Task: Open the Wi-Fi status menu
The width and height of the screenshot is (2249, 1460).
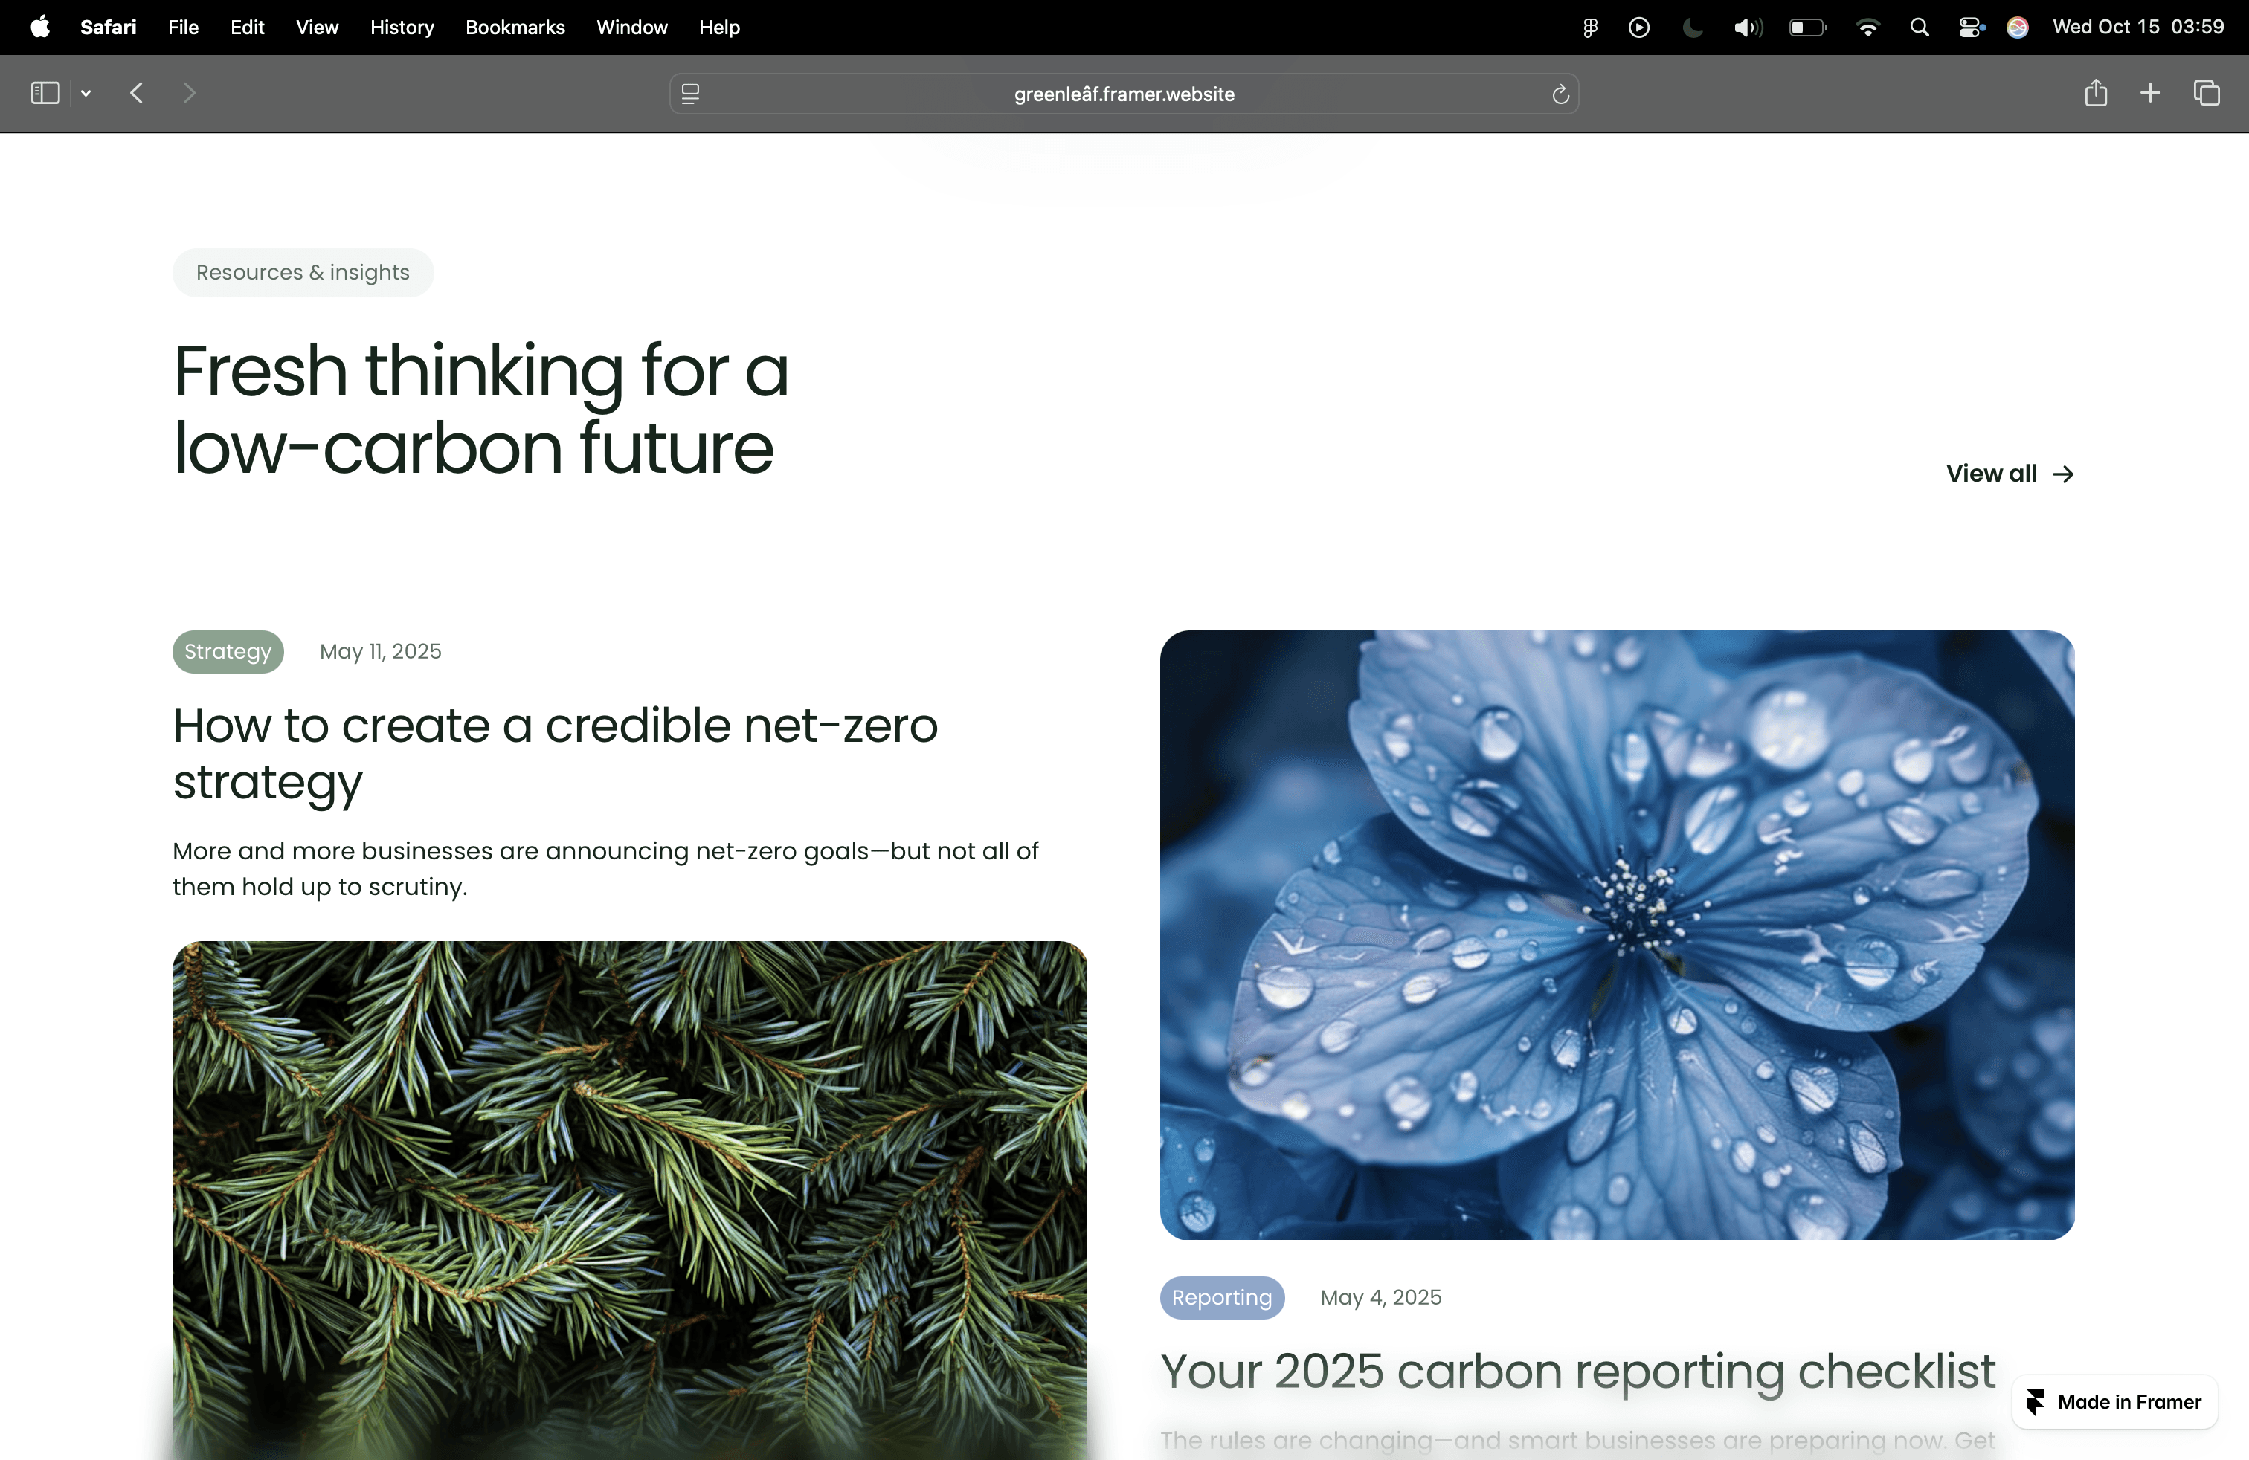Action: (1867, 28)
